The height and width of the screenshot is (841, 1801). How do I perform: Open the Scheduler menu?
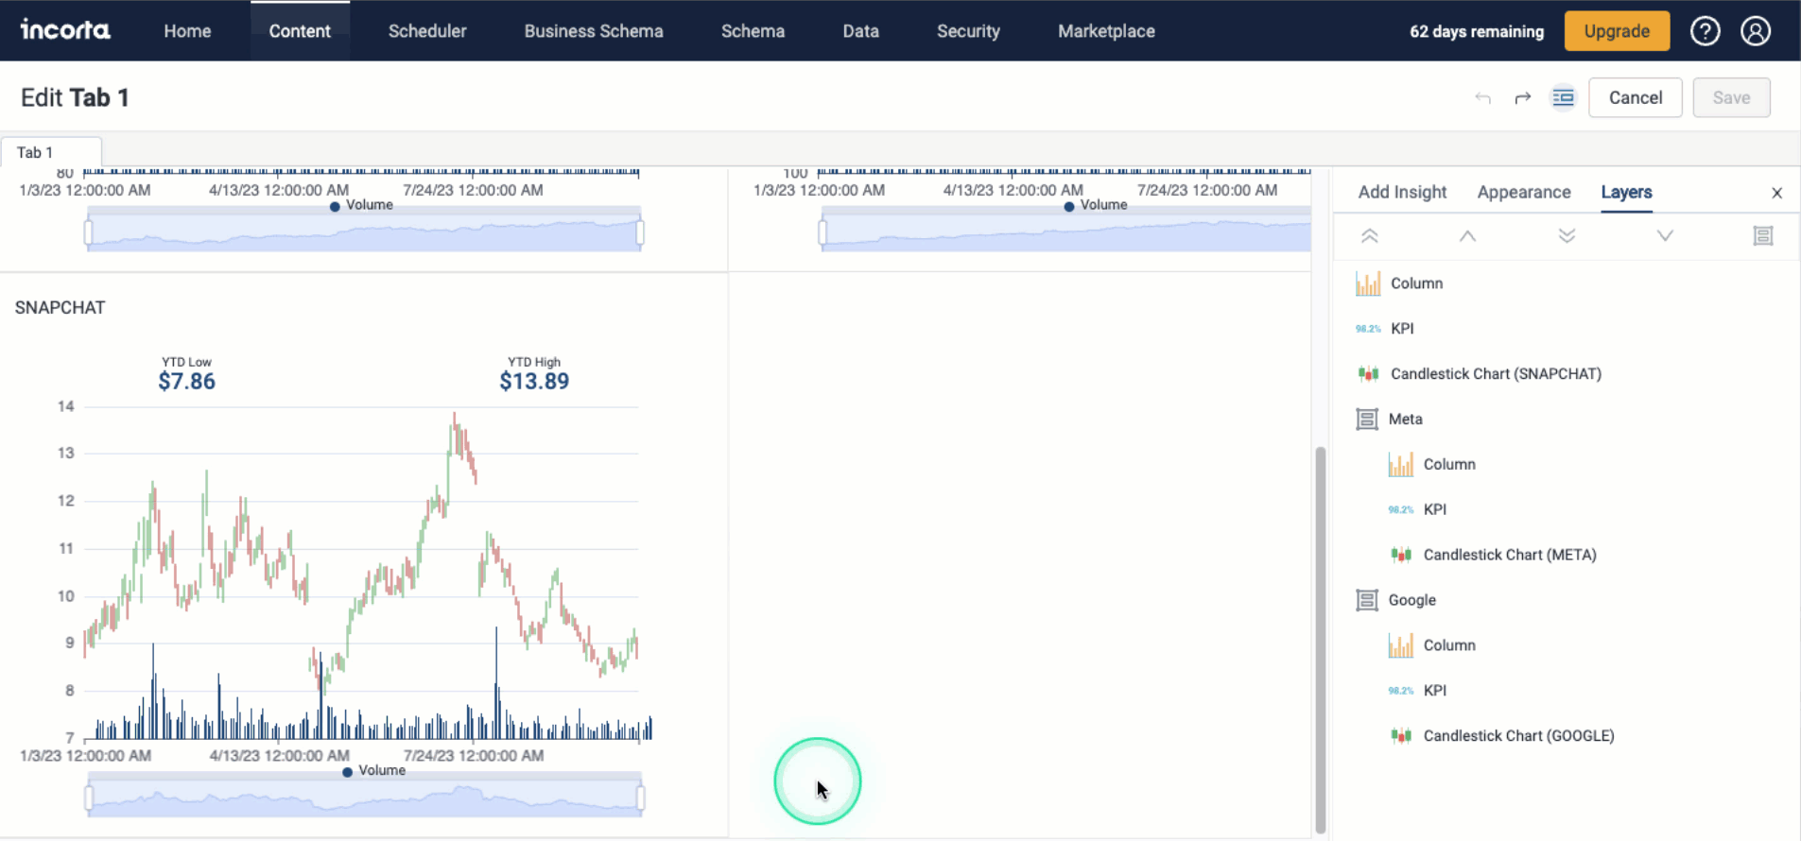[427, 31]
